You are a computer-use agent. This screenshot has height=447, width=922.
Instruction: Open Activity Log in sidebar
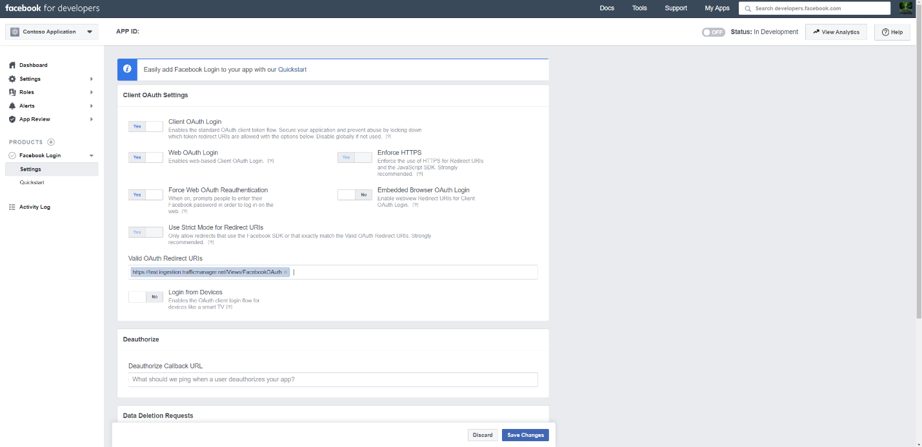[35, 207]
